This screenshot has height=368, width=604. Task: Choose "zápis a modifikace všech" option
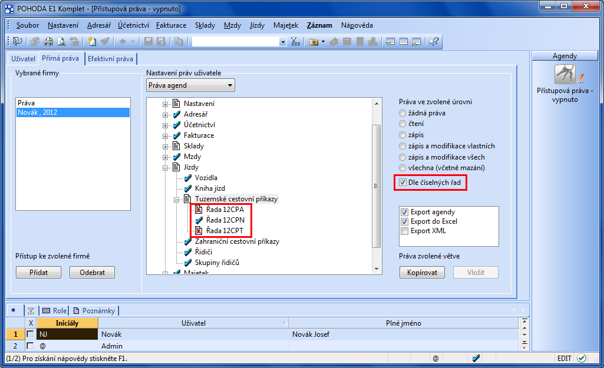(402, 157)
